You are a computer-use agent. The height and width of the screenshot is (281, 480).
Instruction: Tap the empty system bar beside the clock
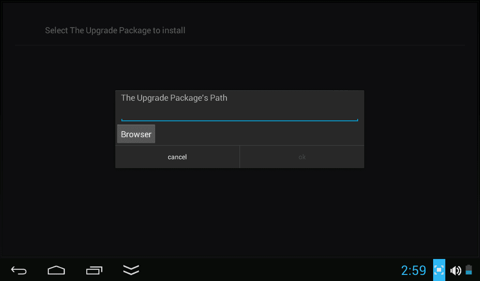(x=270, y=270)
